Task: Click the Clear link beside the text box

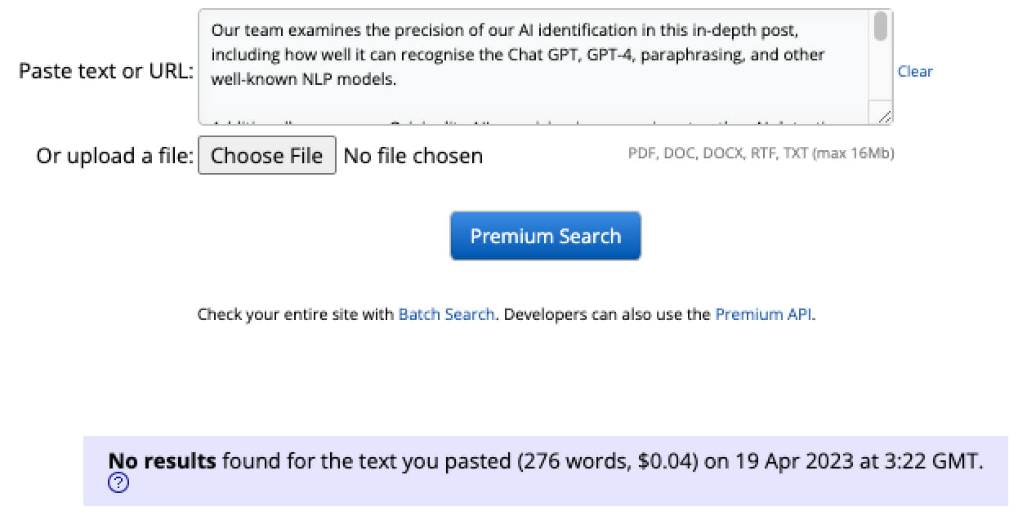Action: click(x=915, y=72)
